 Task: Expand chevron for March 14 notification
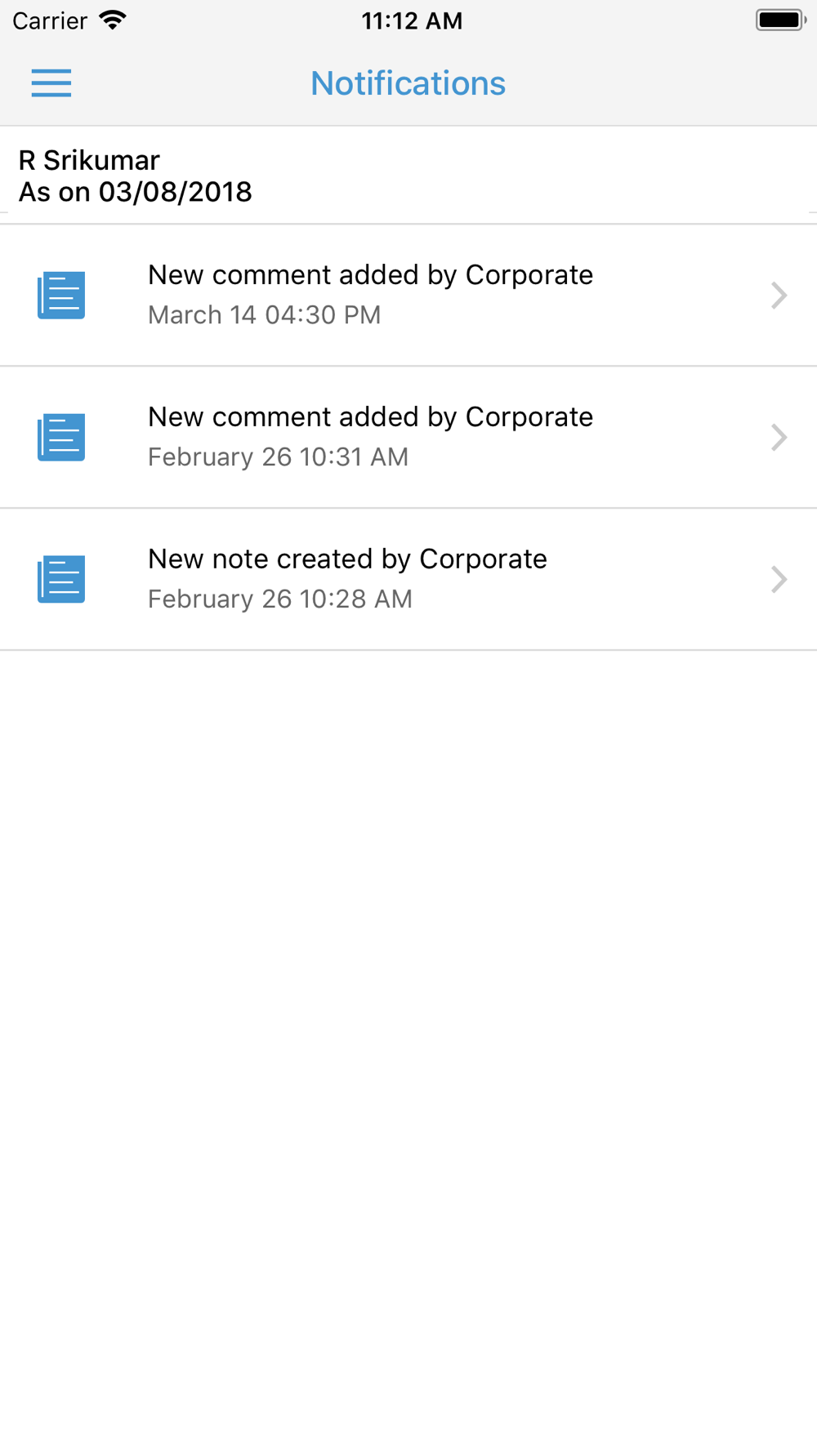point(779,295)
